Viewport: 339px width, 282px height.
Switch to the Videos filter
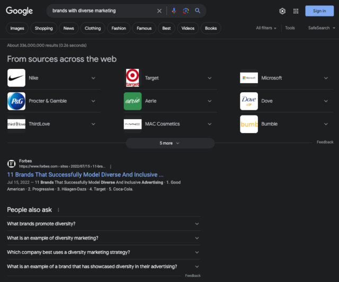188,28
